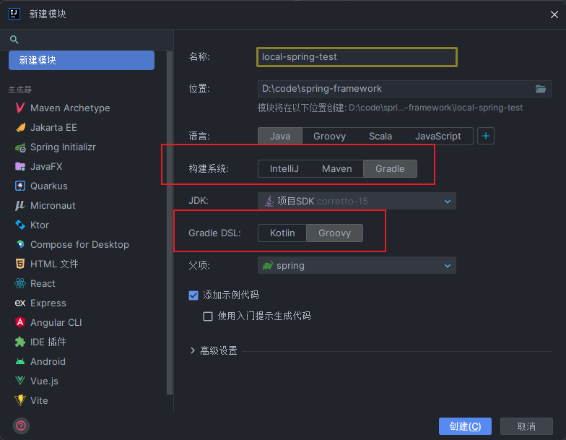
Task: Click the 取消 button
Action: pyautogui.click(x=526, y=426)
